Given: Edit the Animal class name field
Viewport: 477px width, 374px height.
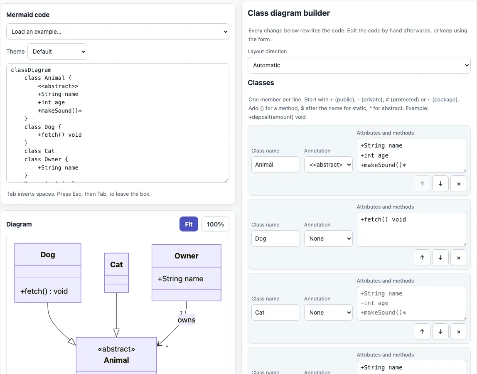Looking at the screenshot, I should coord(275,165).
